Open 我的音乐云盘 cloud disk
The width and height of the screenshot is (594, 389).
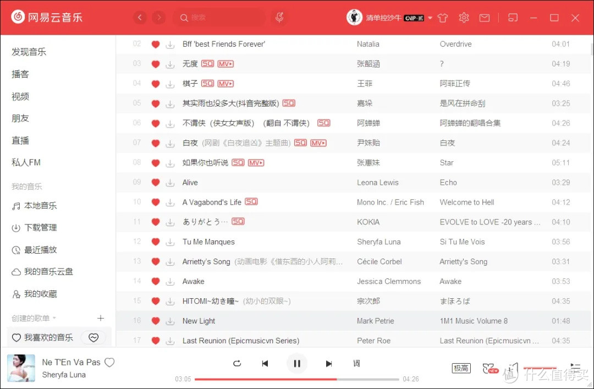42,272
